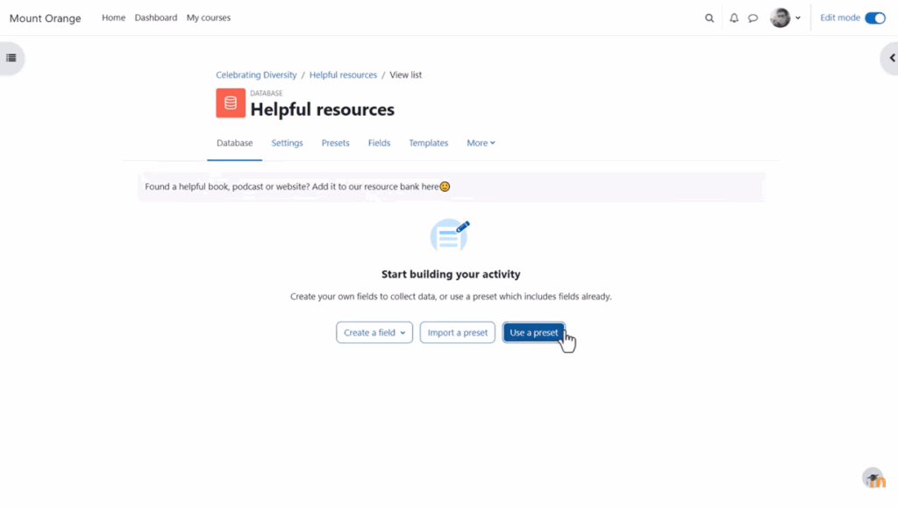898x507 pixels.
Task: Click the user profile avatar
Action: tap(780, 18)
